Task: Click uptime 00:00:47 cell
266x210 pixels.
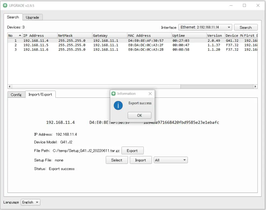Action: [181, 45]
